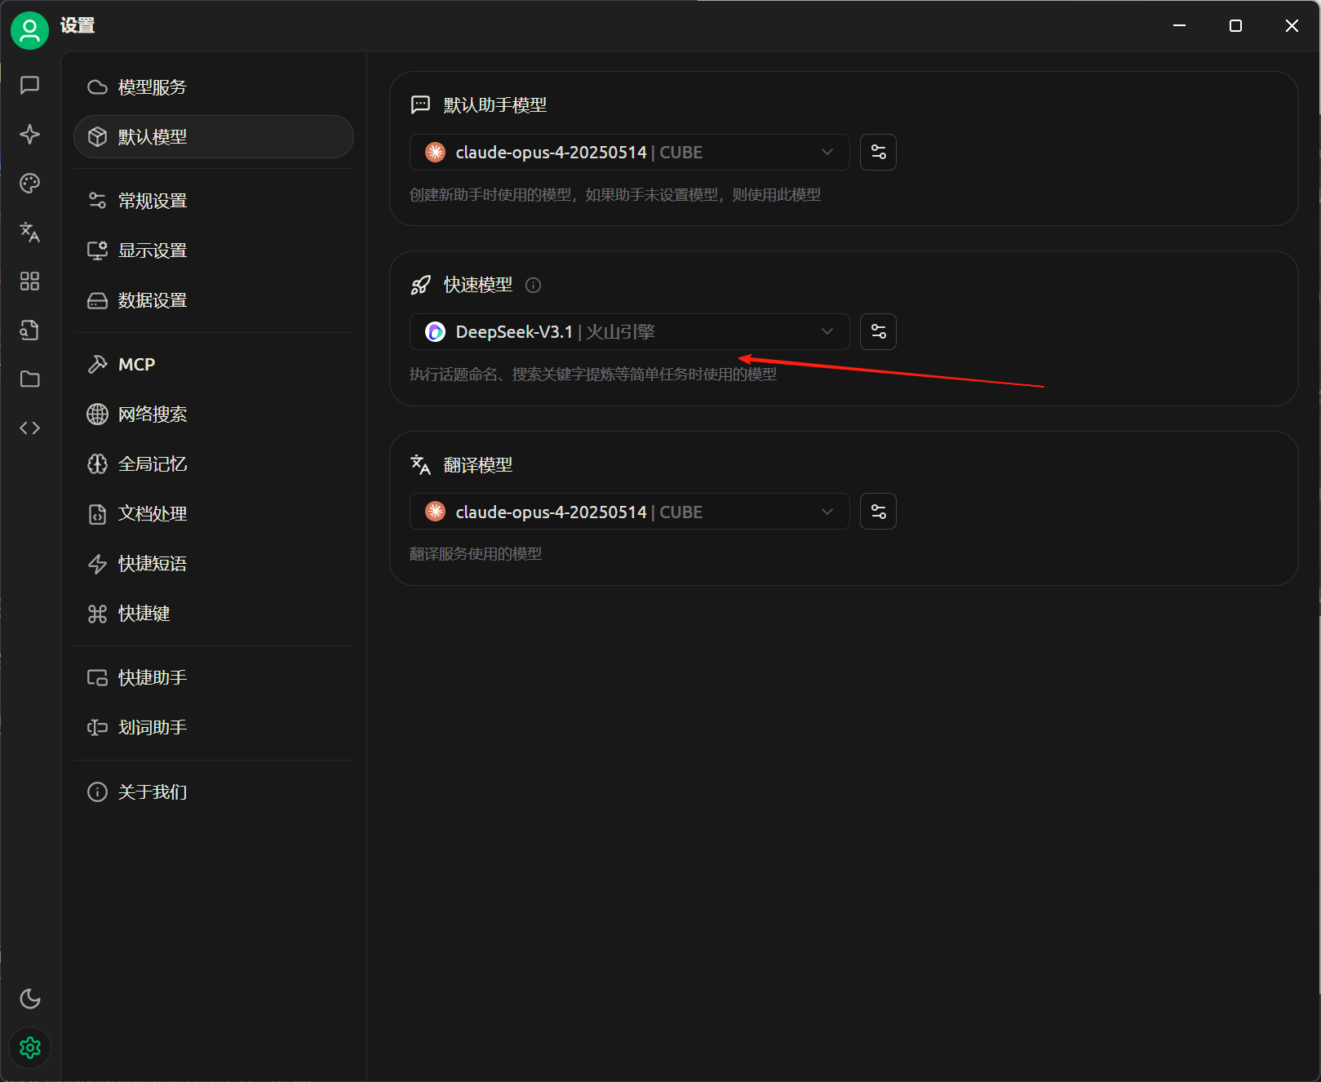Open the knowledge base document-search icon
Screen dimensions: 1321x1082
point(30,330)
